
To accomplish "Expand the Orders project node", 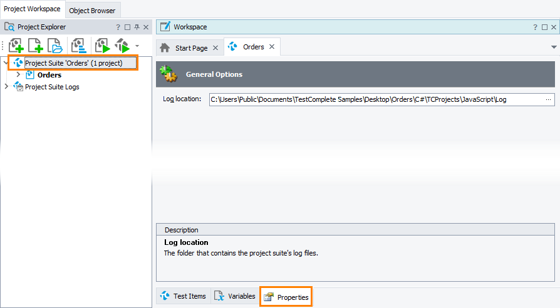I will point(18,75).
